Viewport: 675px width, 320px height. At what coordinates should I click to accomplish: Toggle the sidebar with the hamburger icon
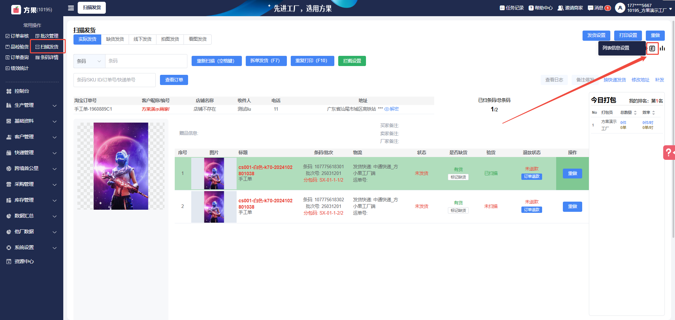[71, 8]
